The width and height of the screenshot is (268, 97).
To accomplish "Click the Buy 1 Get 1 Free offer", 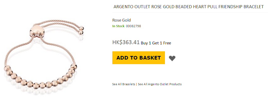I will pyautogui.click(x=156, y=43).
